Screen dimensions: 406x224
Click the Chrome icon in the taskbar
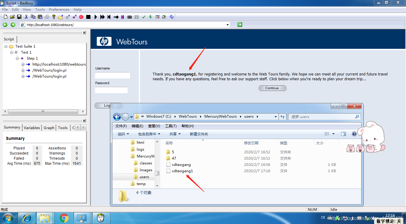64,218
